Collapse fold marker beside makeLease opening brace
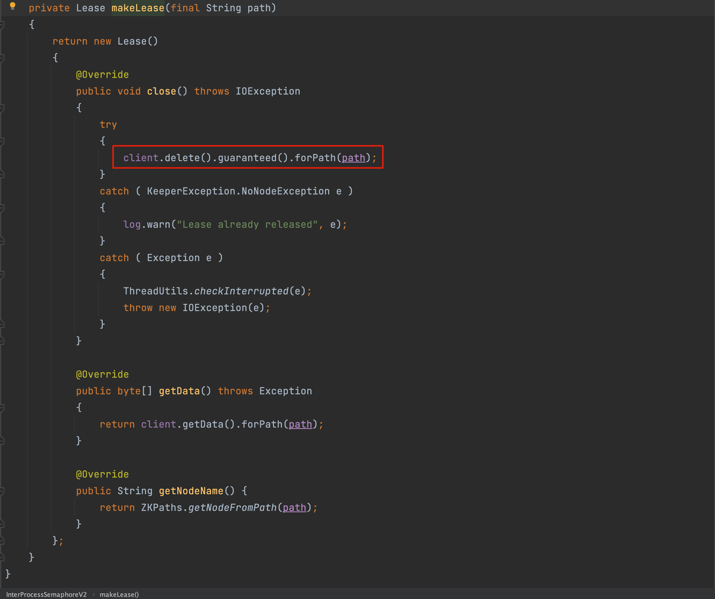The height and width of the screenshot is (599, 715). pyautogui.click(x=2, y=24)
